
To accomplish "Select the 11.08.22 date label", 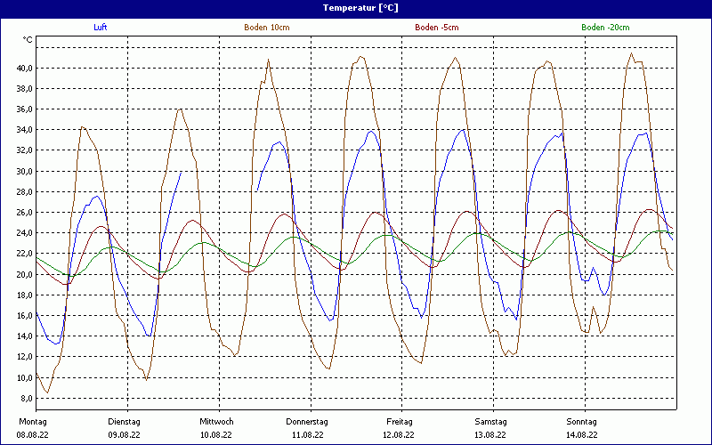I will point(308,435).
